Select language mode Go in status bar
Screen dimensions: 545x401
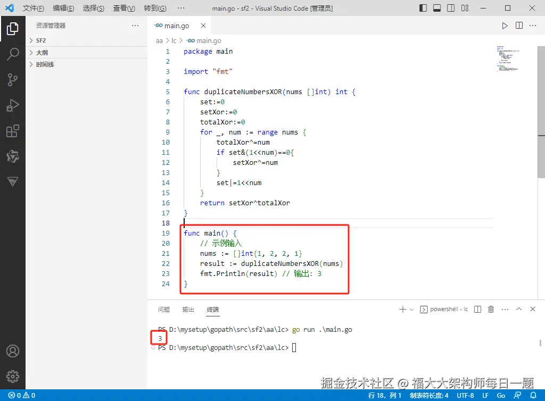(501, 396)
